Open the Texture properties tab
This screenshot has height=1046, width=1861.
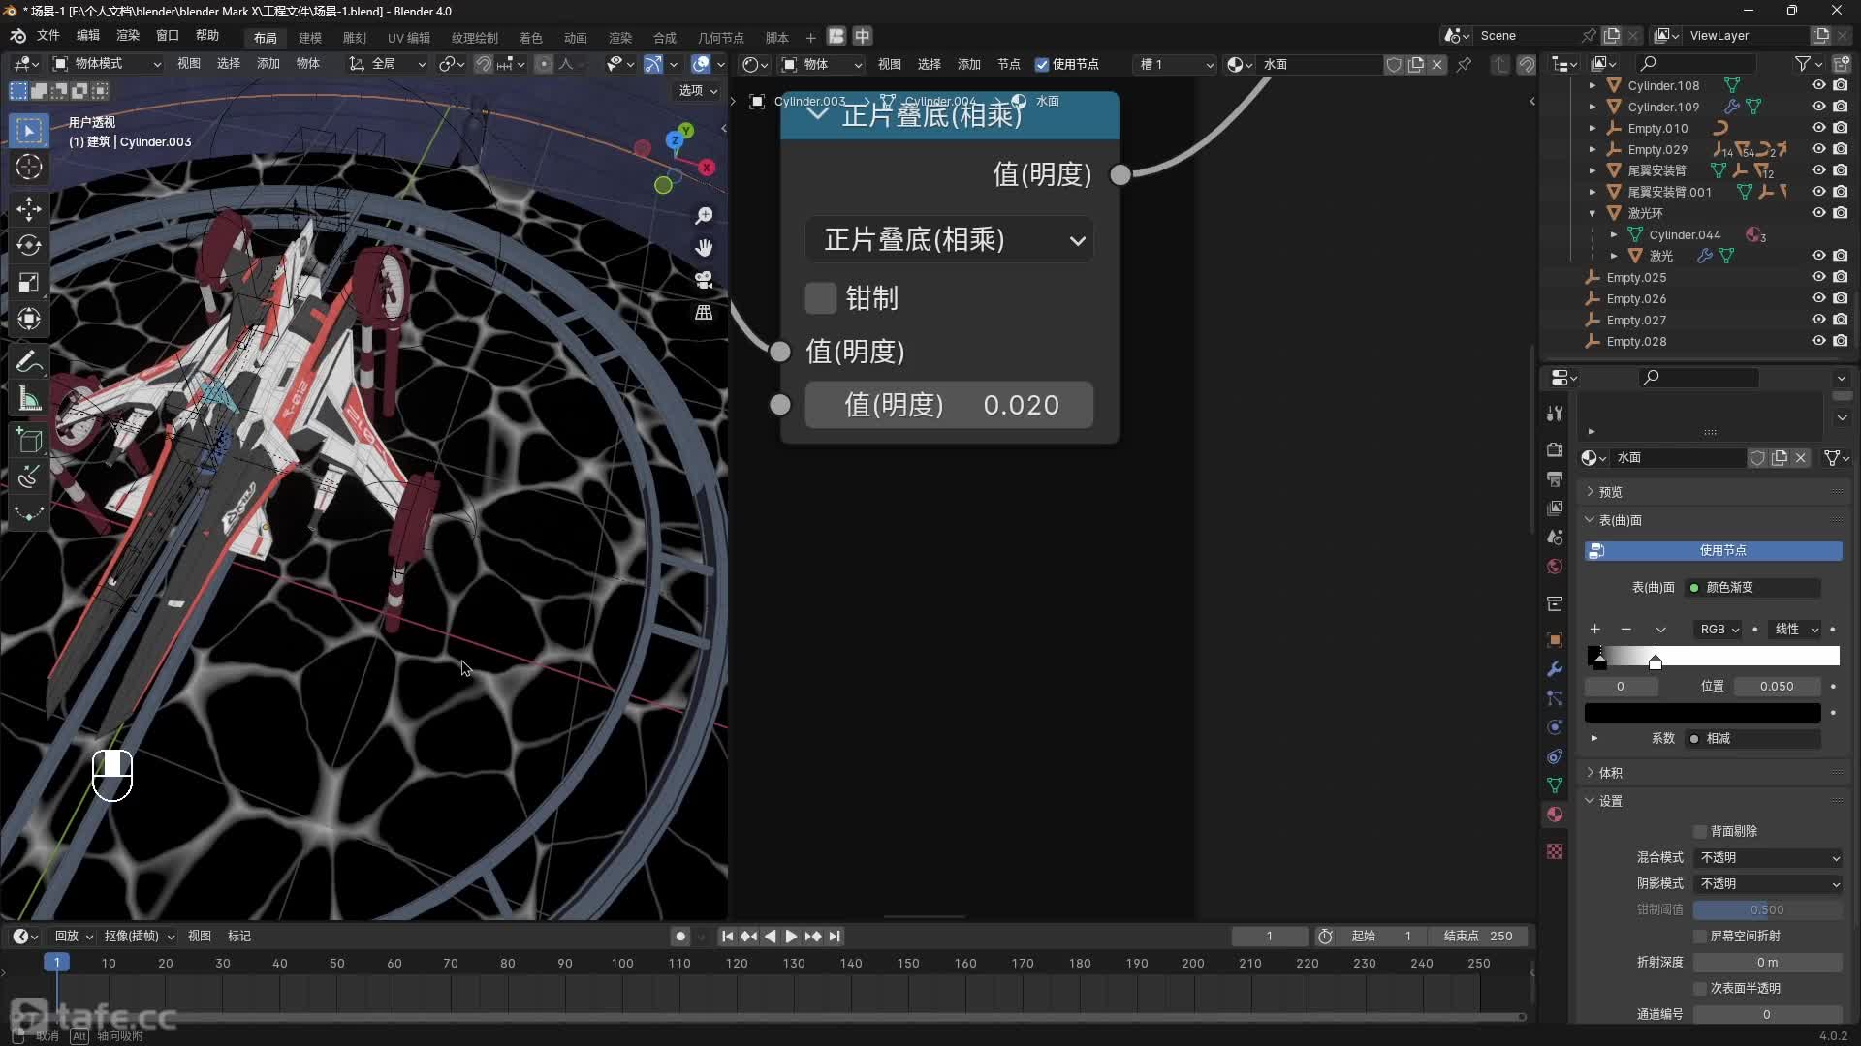coord(1555,851)
